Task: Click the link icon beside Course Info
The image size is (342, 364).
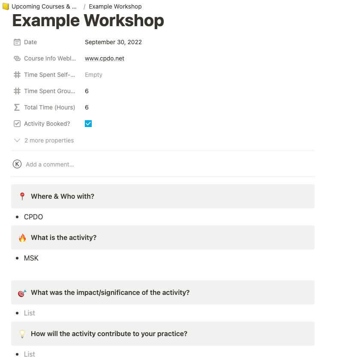Action: click(17, 58)
